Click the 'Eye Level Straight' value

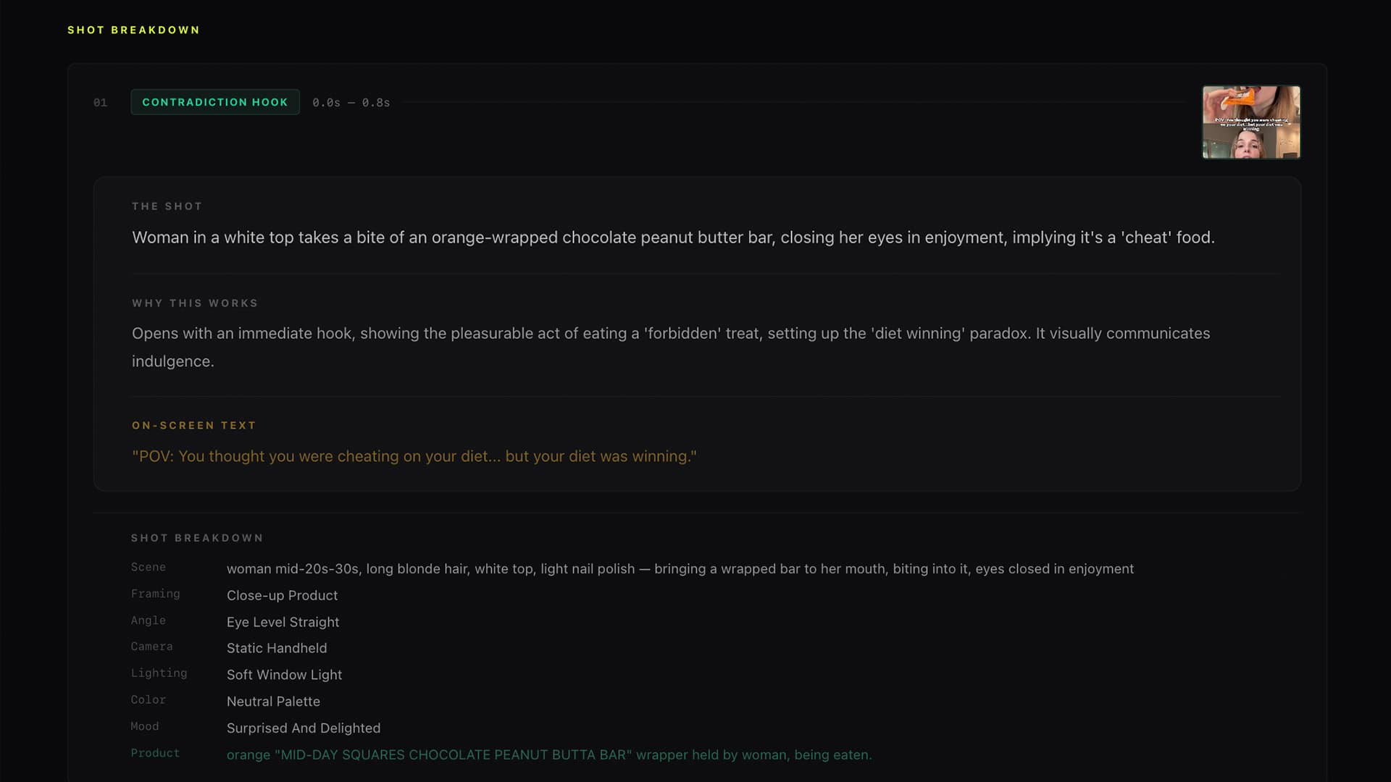point(283,622)
